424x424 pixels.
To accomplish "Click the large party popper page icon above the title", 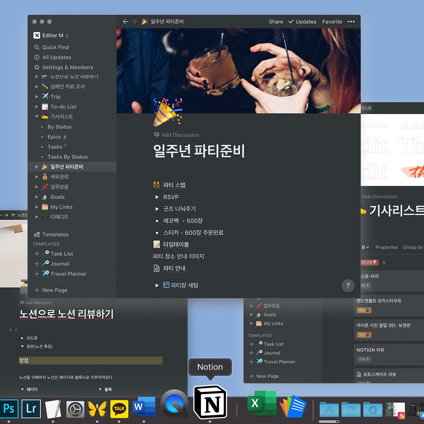I will (x=168, y=112).
